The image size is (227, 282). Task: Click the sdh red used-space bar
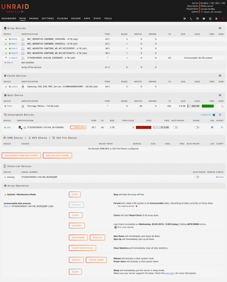click(143, 127)
